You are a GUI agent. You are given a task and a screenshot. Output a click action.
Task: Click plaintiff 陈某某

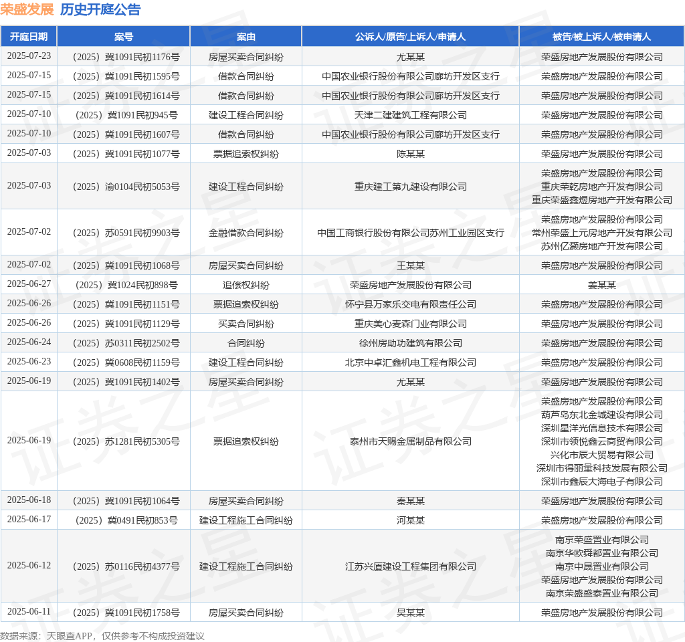410,154
